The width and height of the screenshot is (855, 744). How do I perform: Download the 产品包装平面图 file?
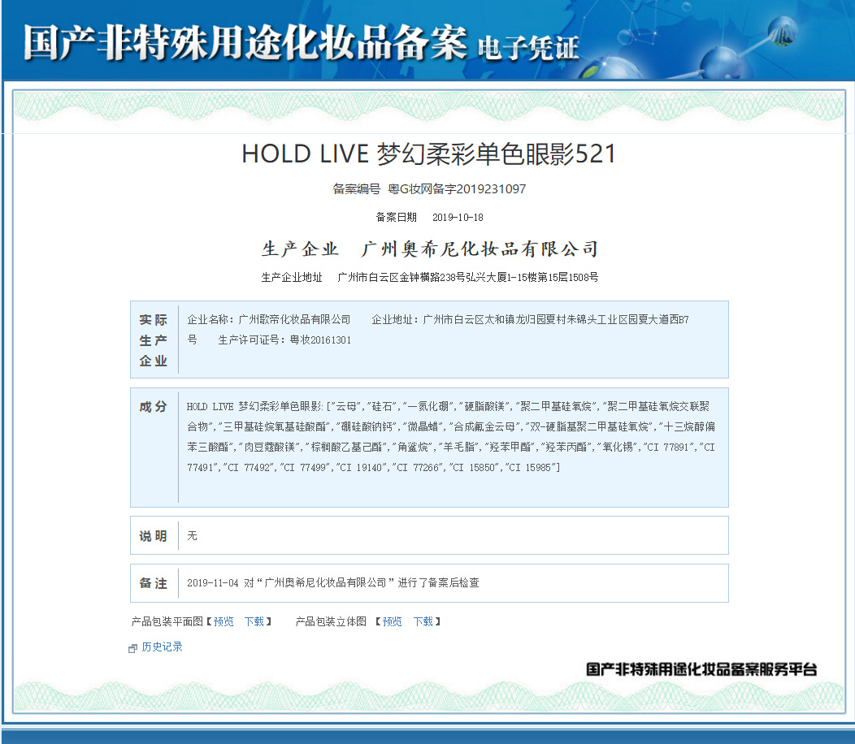point(254,621)
